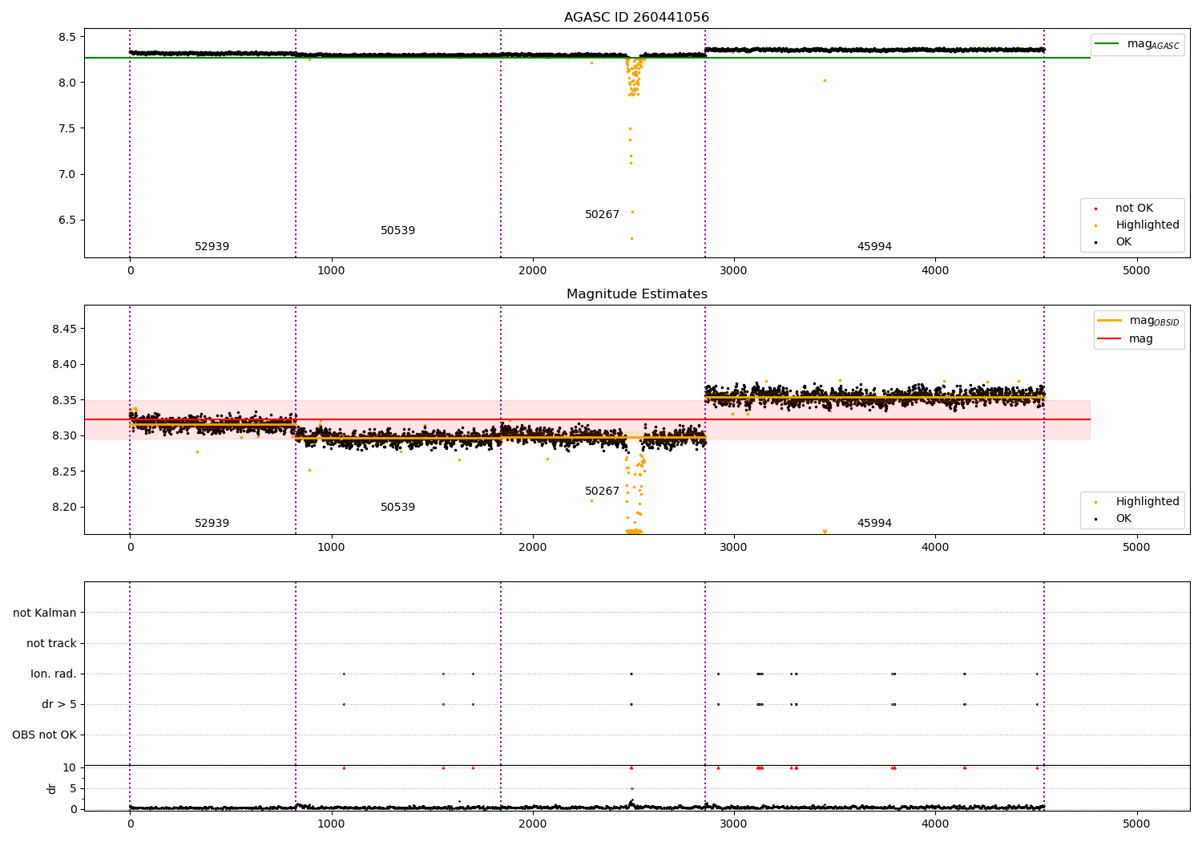Click the orange mag OBSID legend line

pos(1109,321)
